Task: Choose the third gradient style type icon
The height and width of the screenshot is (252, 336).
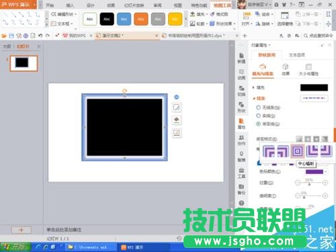Action: [x=316, y=139]
